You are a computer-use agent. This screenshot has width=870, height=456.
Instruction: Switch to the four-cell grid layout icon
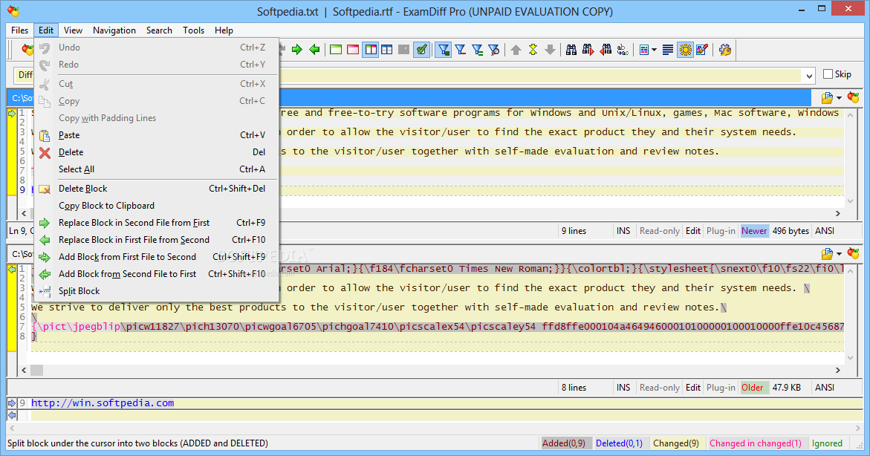tap(387, 50)
